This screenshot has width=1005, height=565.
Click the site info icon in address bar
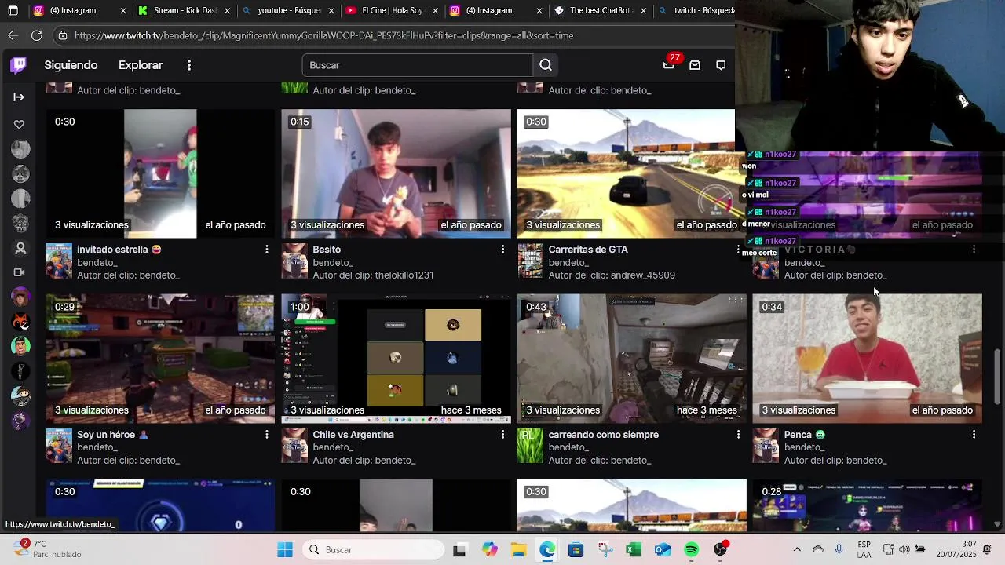click(x=63, y=35)
